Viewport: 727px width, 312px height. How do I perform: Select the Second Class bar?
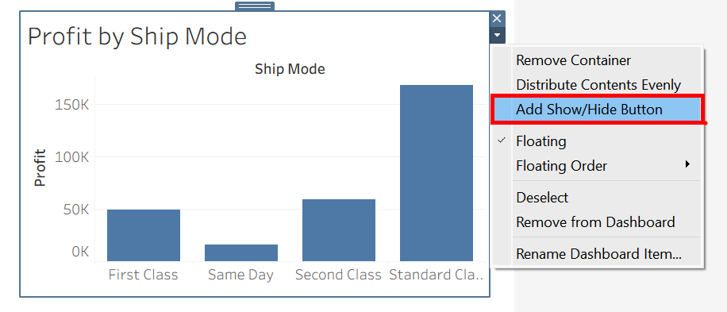tap(338, 230)
